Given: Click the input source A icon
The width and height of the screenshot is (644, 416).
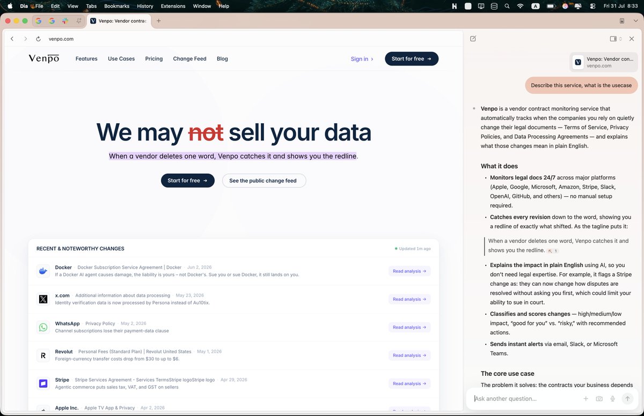Looking at the screenshot, I should click(x=536, y=6).
